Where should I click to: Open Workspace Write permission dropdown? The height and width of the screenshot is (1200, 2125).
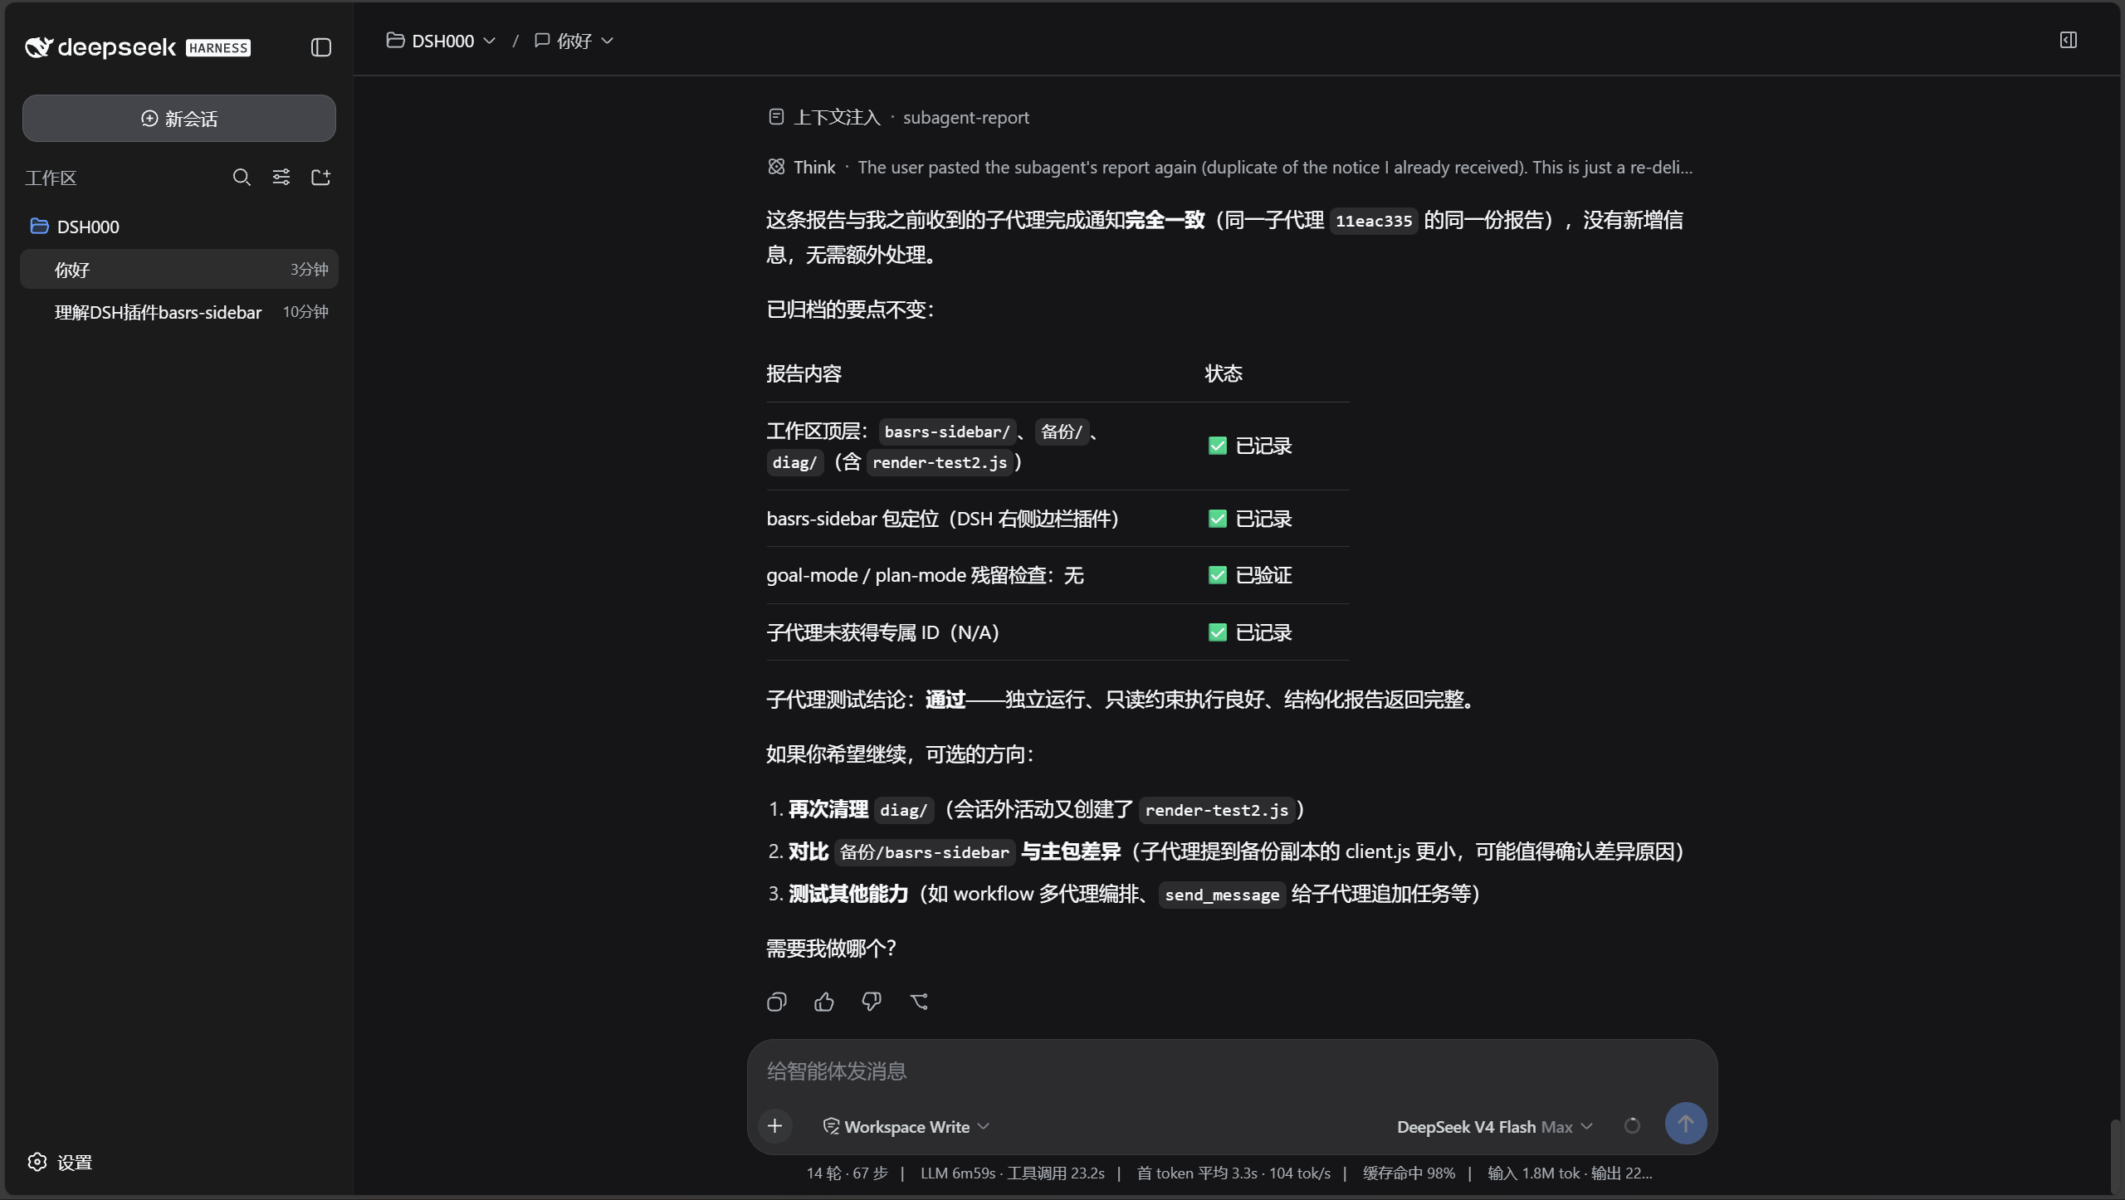pos(906,1126)
